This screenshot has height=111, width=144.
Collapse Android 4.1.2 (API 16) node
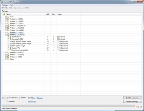4,35
